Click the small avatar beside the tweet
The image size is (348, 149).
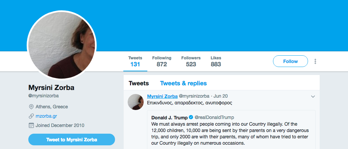pos(136,102)
